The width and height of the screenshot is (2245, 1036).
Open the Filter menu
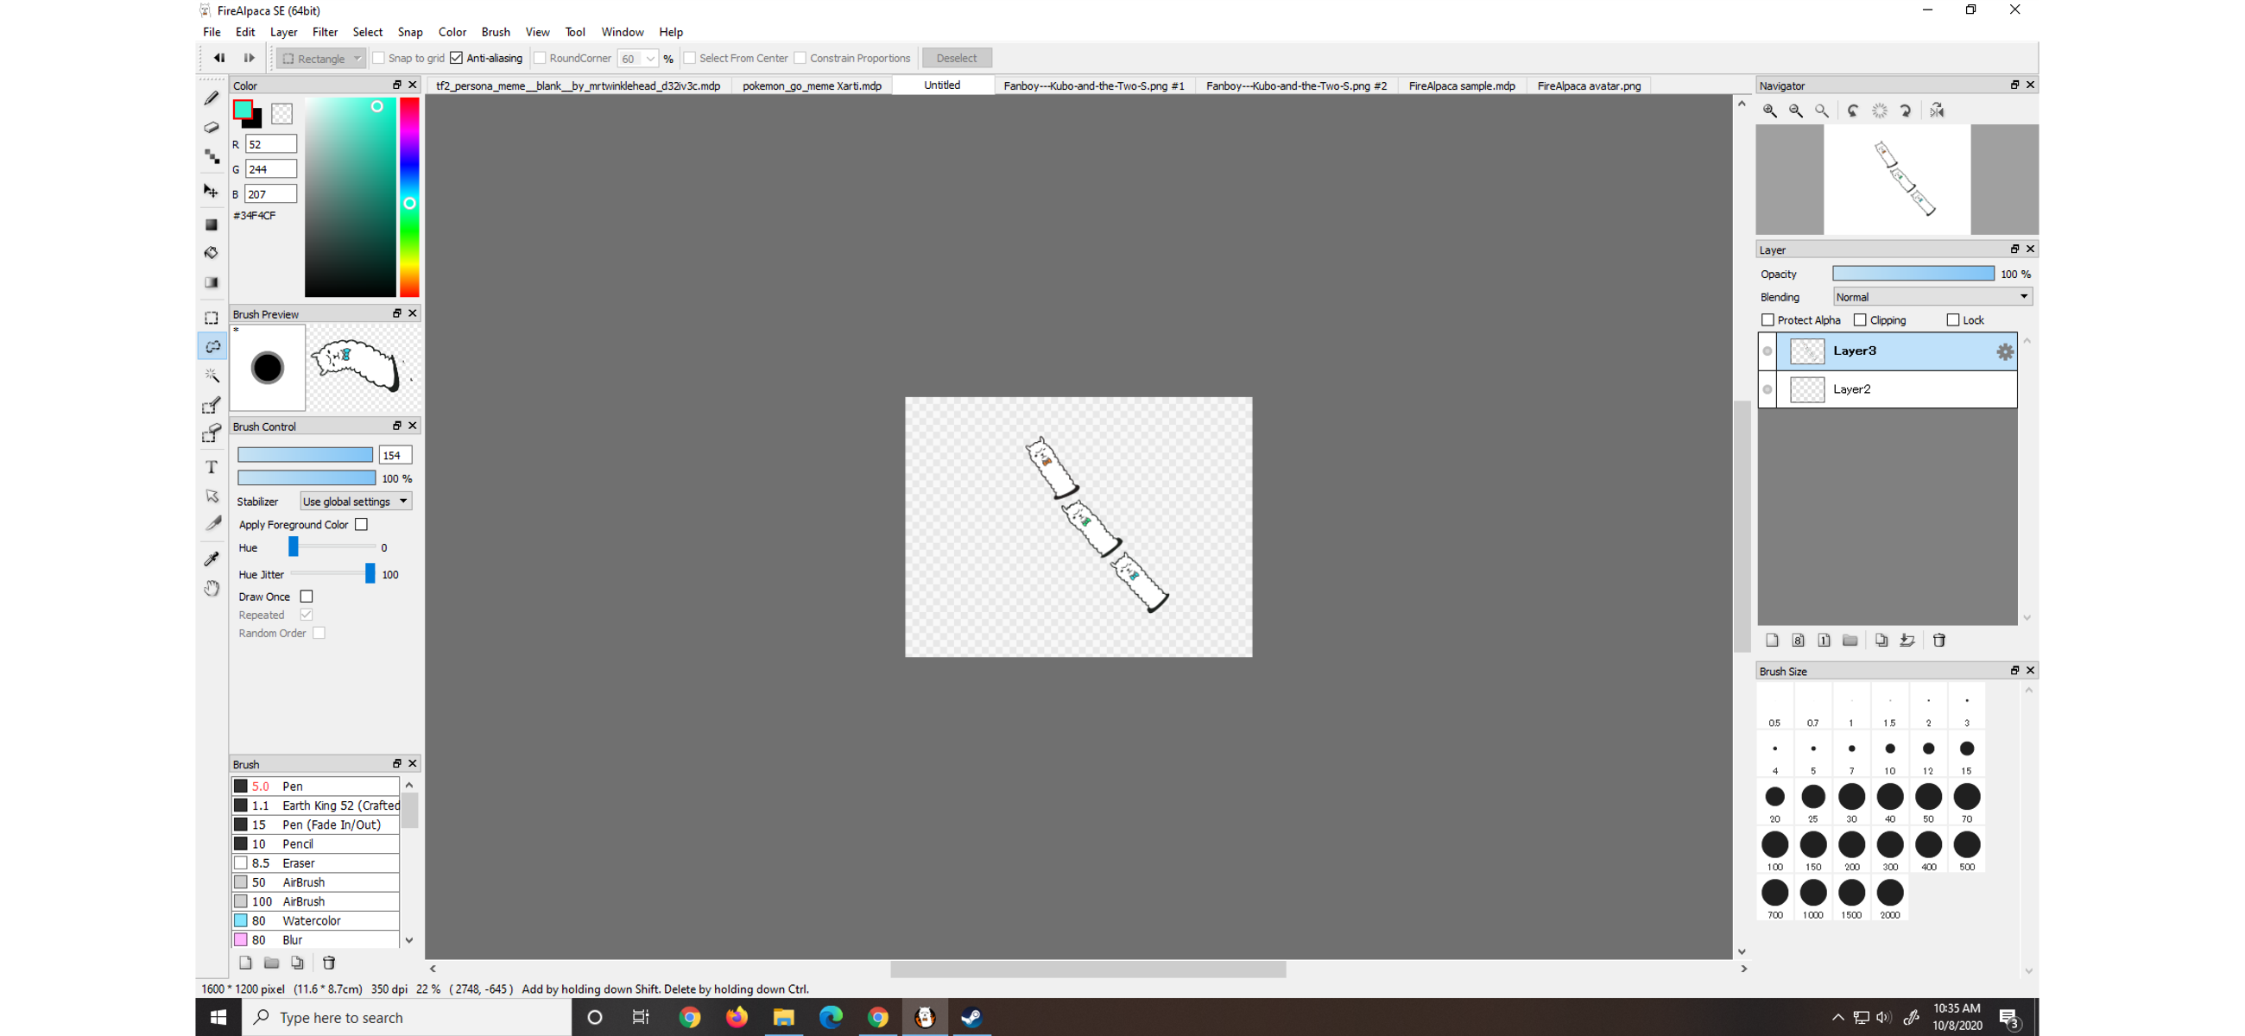coord(324,32)
